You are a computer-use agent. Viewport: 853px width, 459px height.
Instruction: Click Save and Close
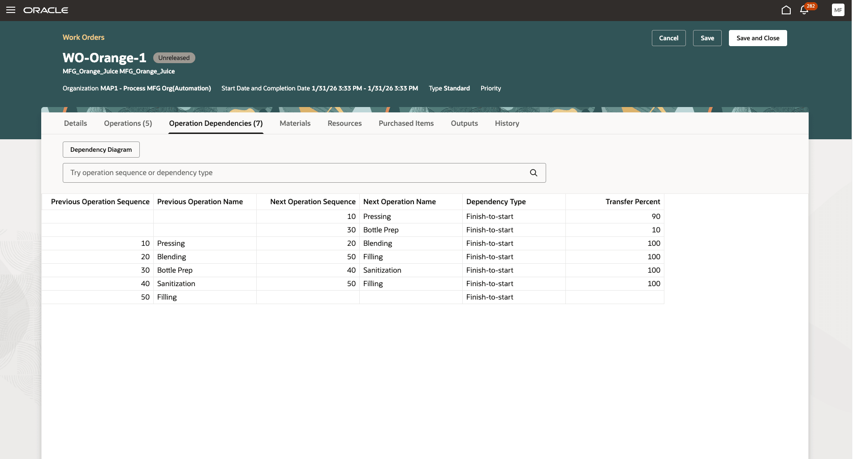758,38
